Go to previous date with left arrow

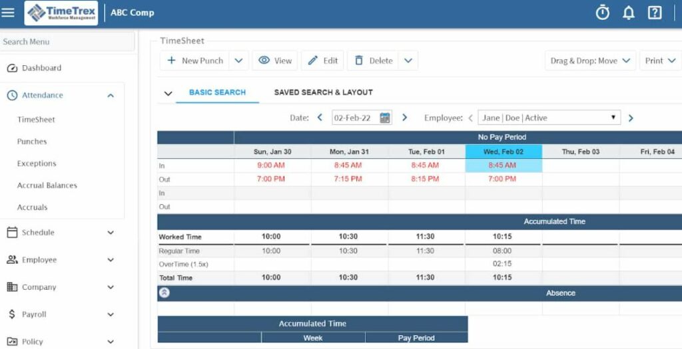tap(320, 117)
